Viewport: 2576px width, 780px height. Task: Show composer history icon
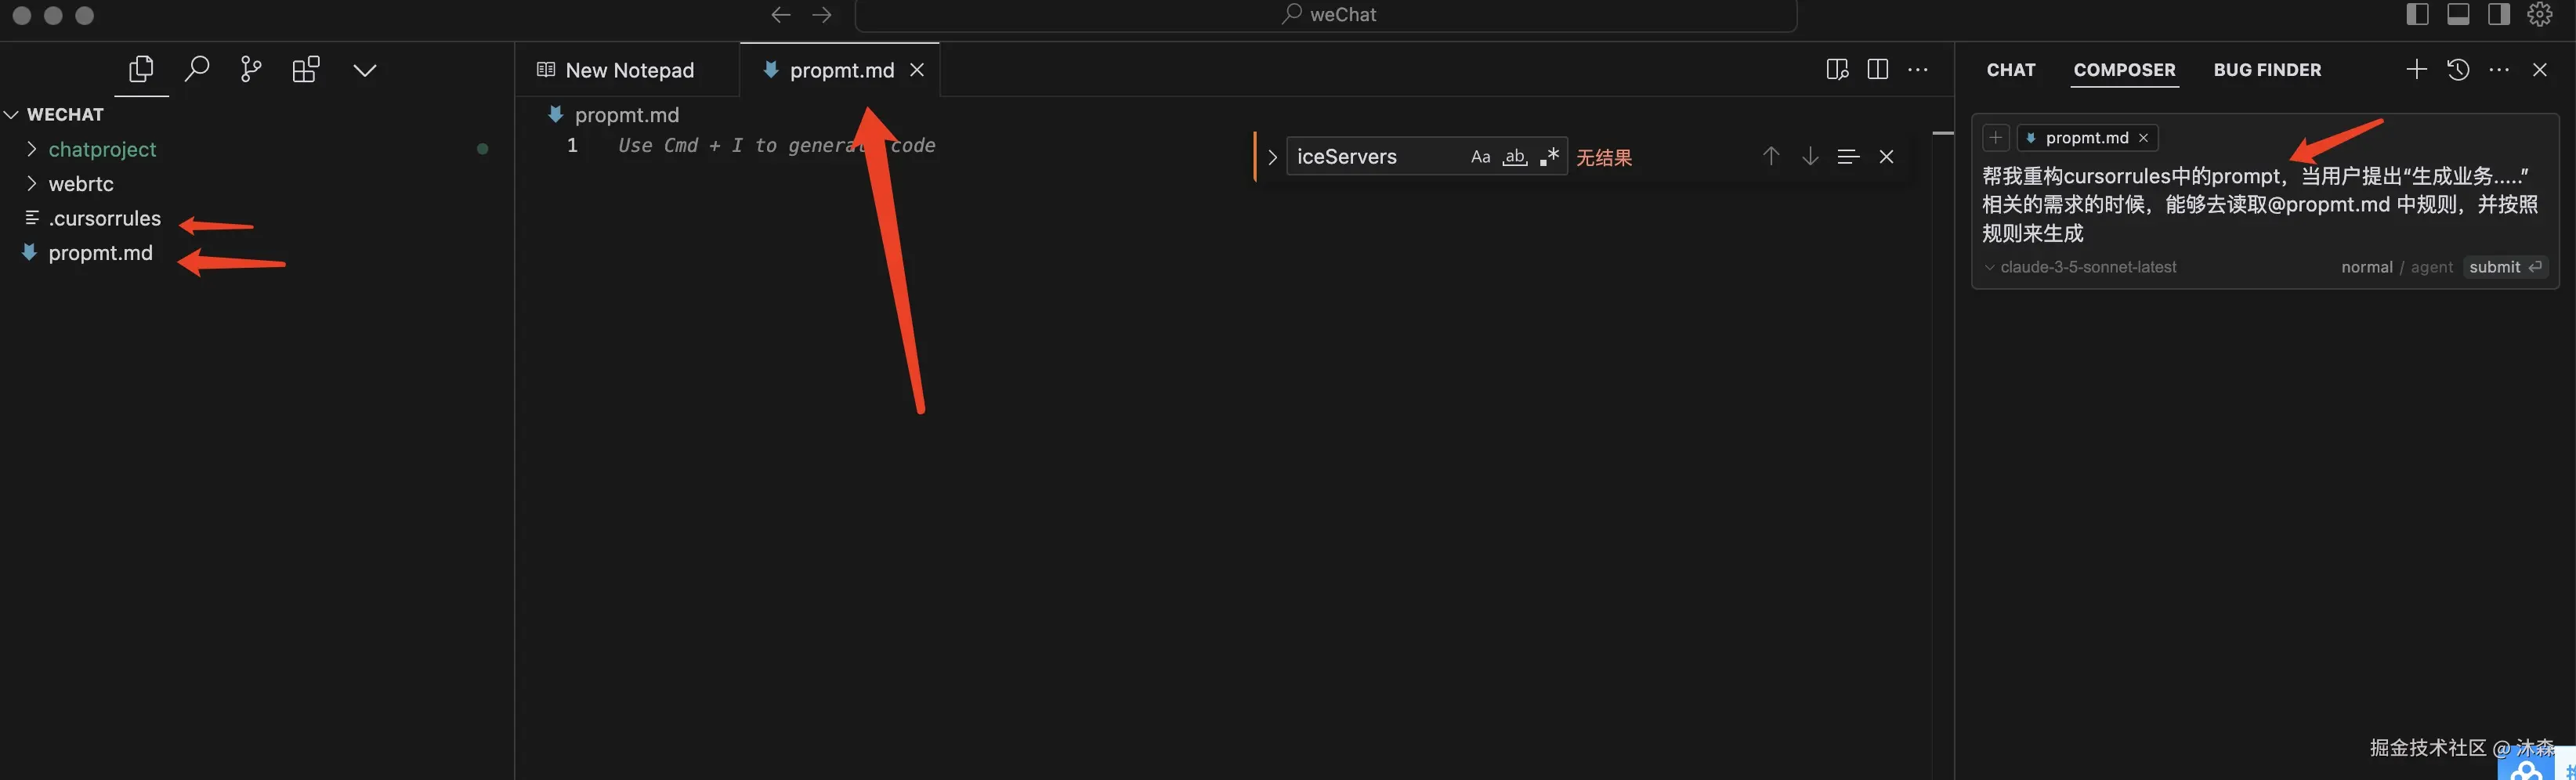pos(2458,69)
